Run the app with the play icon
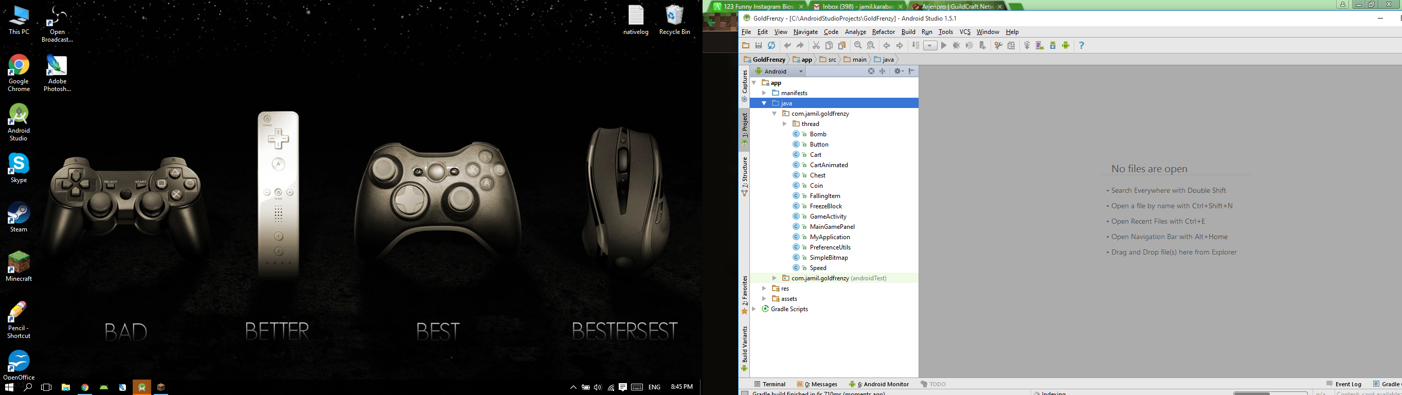 (x=944, y=46)
